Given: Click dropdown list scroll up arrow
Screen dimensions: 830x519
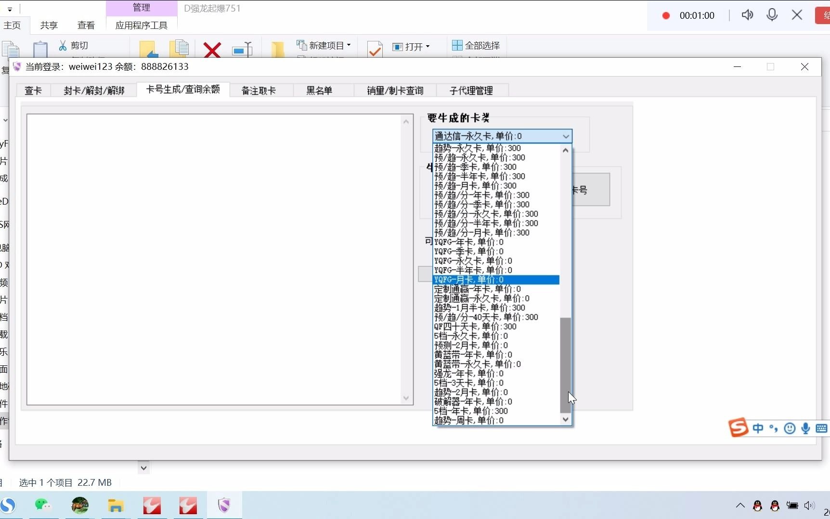Looking at the screenshot, I should point(566,150).
